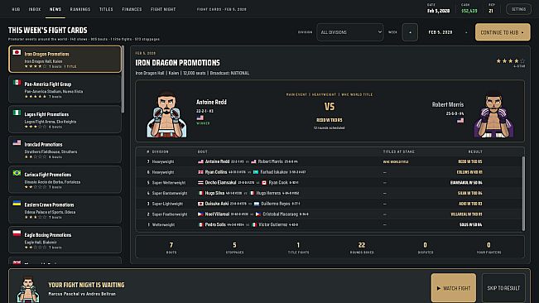The image size is (539, 303).
Task: Click the fight cards list scrollbar
Action: pos(123,79)
